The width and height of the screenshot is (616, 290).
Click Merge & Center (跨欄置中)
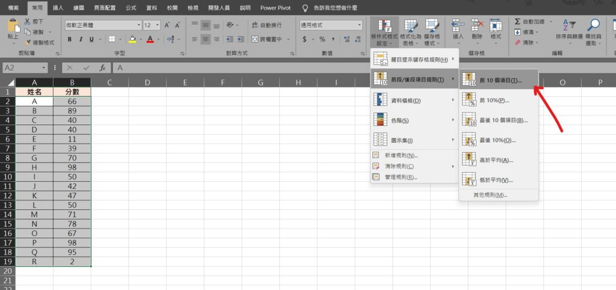coord(266,39)
